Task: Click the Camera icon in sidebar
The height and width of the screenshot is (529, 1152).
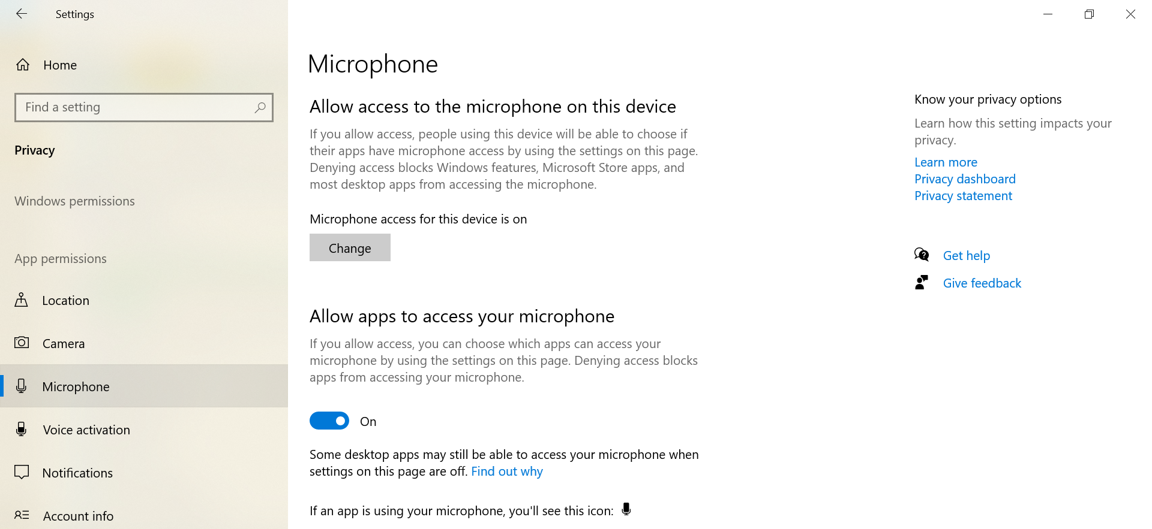Action: point(22,343)
